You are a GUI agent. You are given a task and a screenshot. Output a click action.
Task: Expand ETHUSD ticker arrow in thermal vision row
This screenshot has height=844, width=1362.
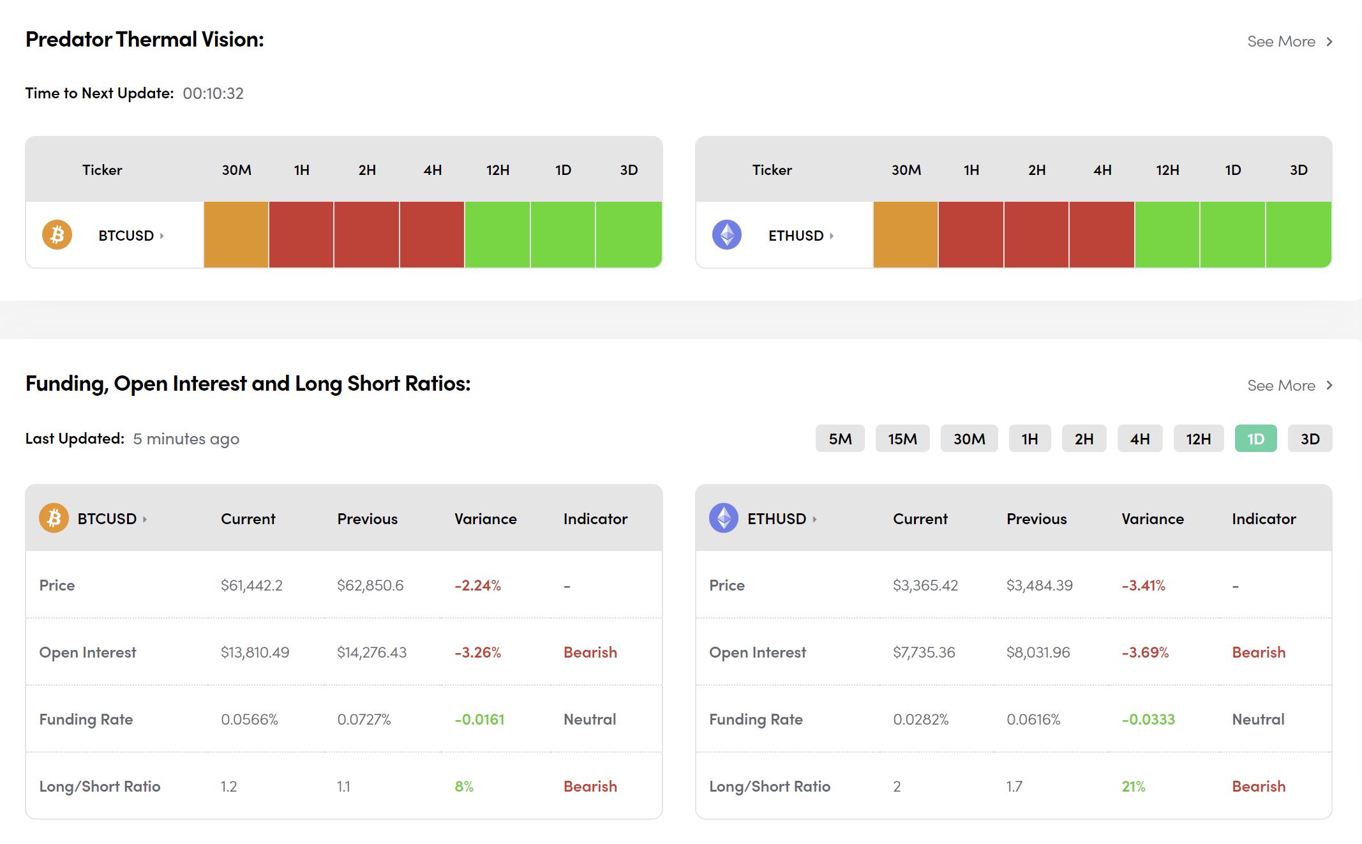tap(832, 236)
